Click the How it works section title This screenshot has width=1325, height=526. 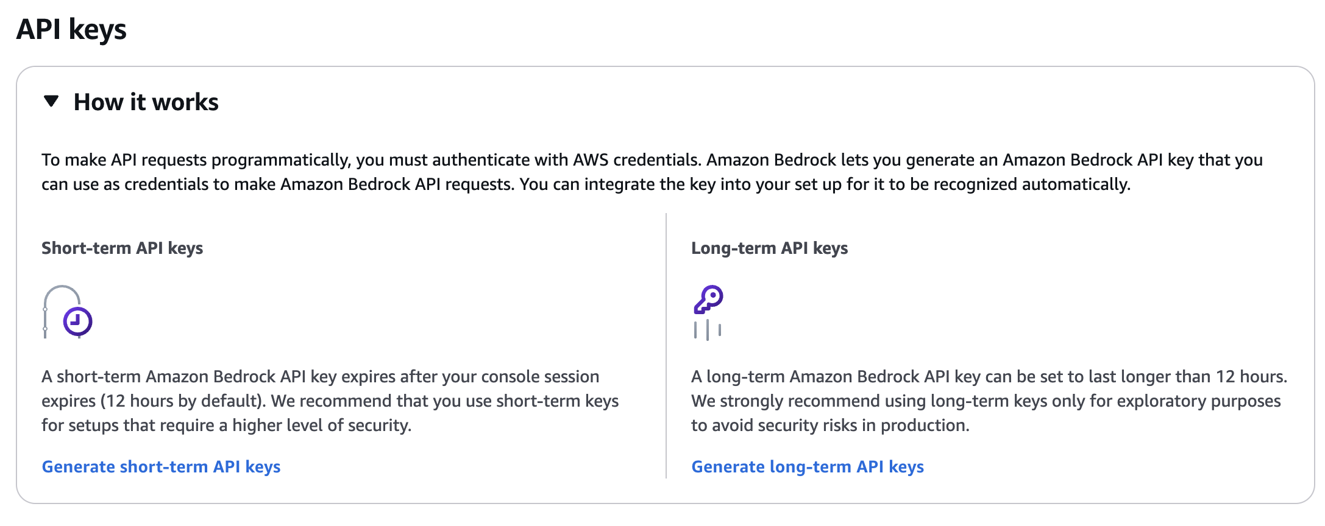click(x=146, y=102)
